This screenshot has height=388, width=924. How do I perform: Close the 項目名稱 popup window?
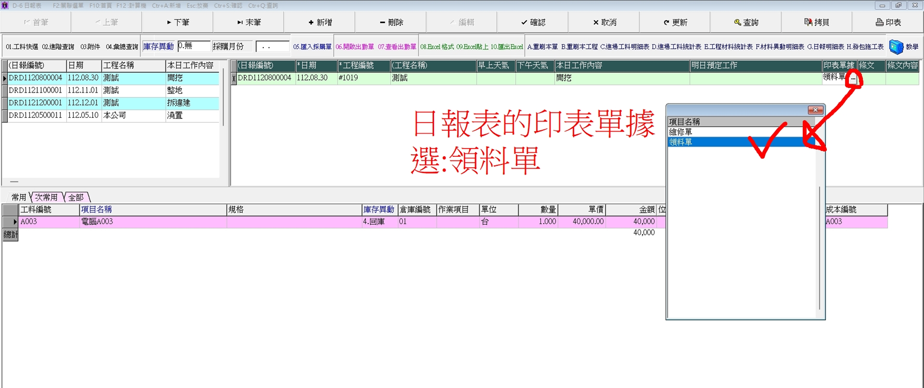pyautogui.click(x=815, y=110)
